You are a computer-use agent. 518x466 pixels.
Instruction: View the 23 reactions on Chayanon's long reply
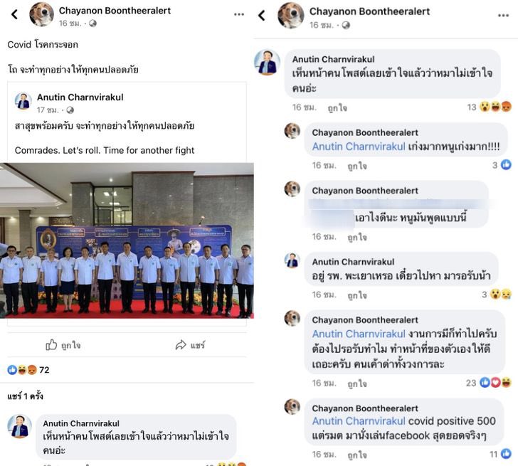point(488,383)
